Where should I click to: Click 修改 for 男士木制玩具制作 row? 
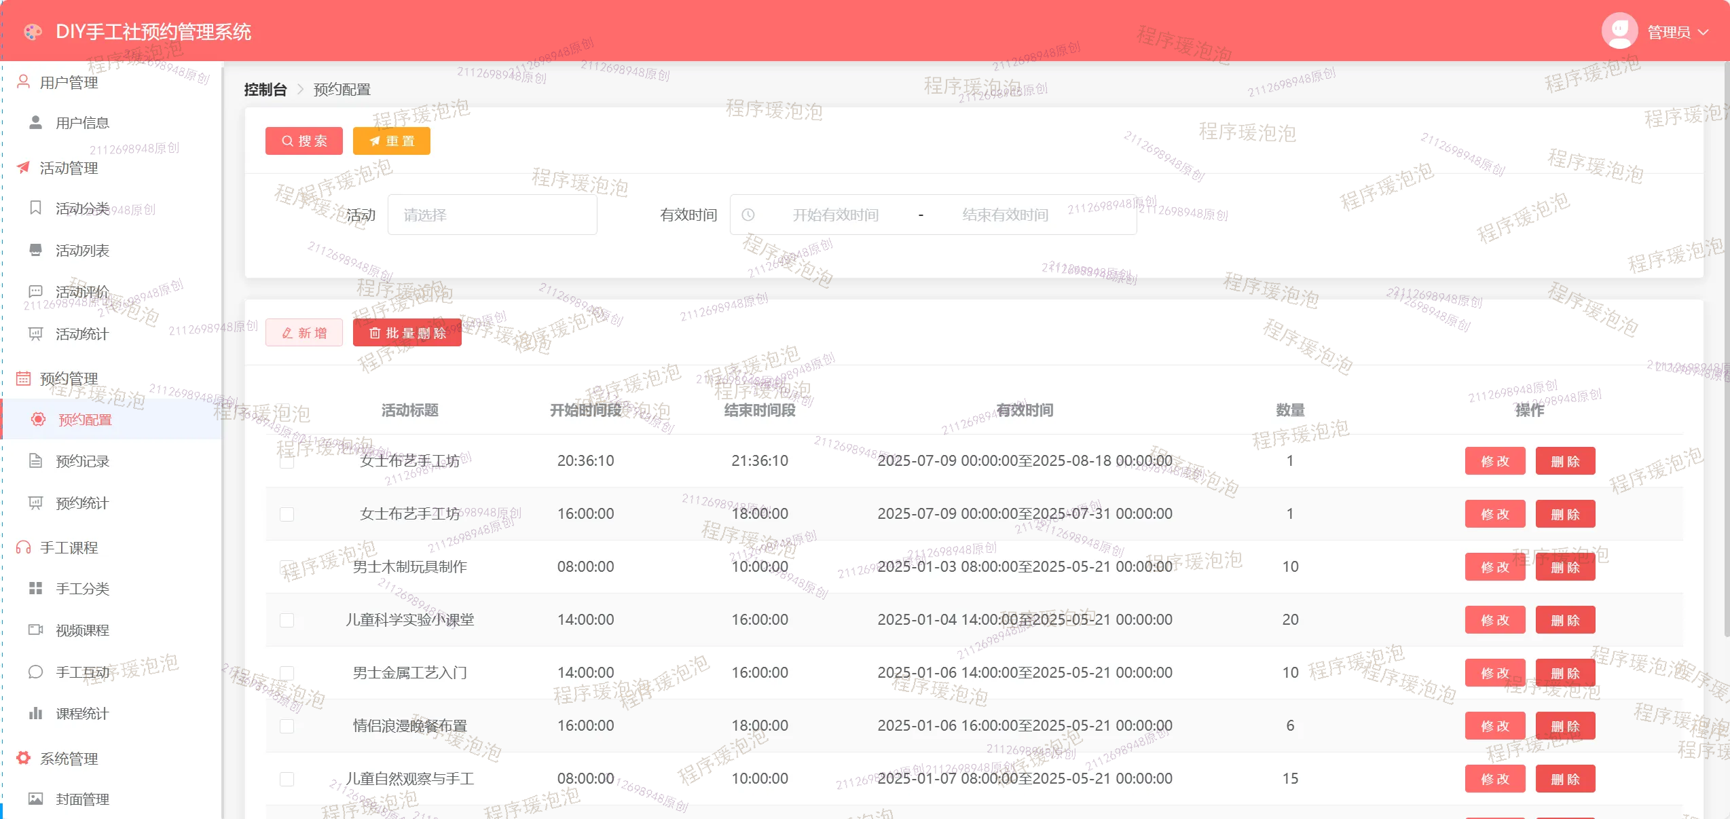click(x=1494, y=567)
